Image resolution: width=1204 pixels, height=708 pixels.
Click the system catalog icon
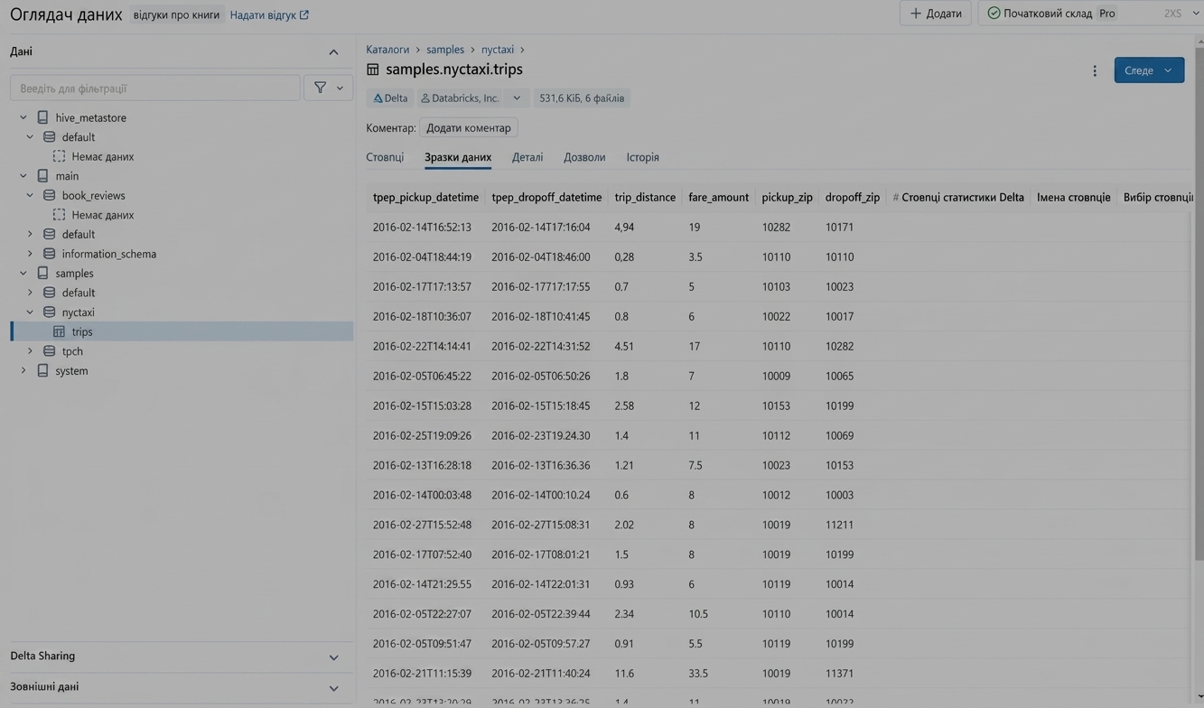coord(42,370)
